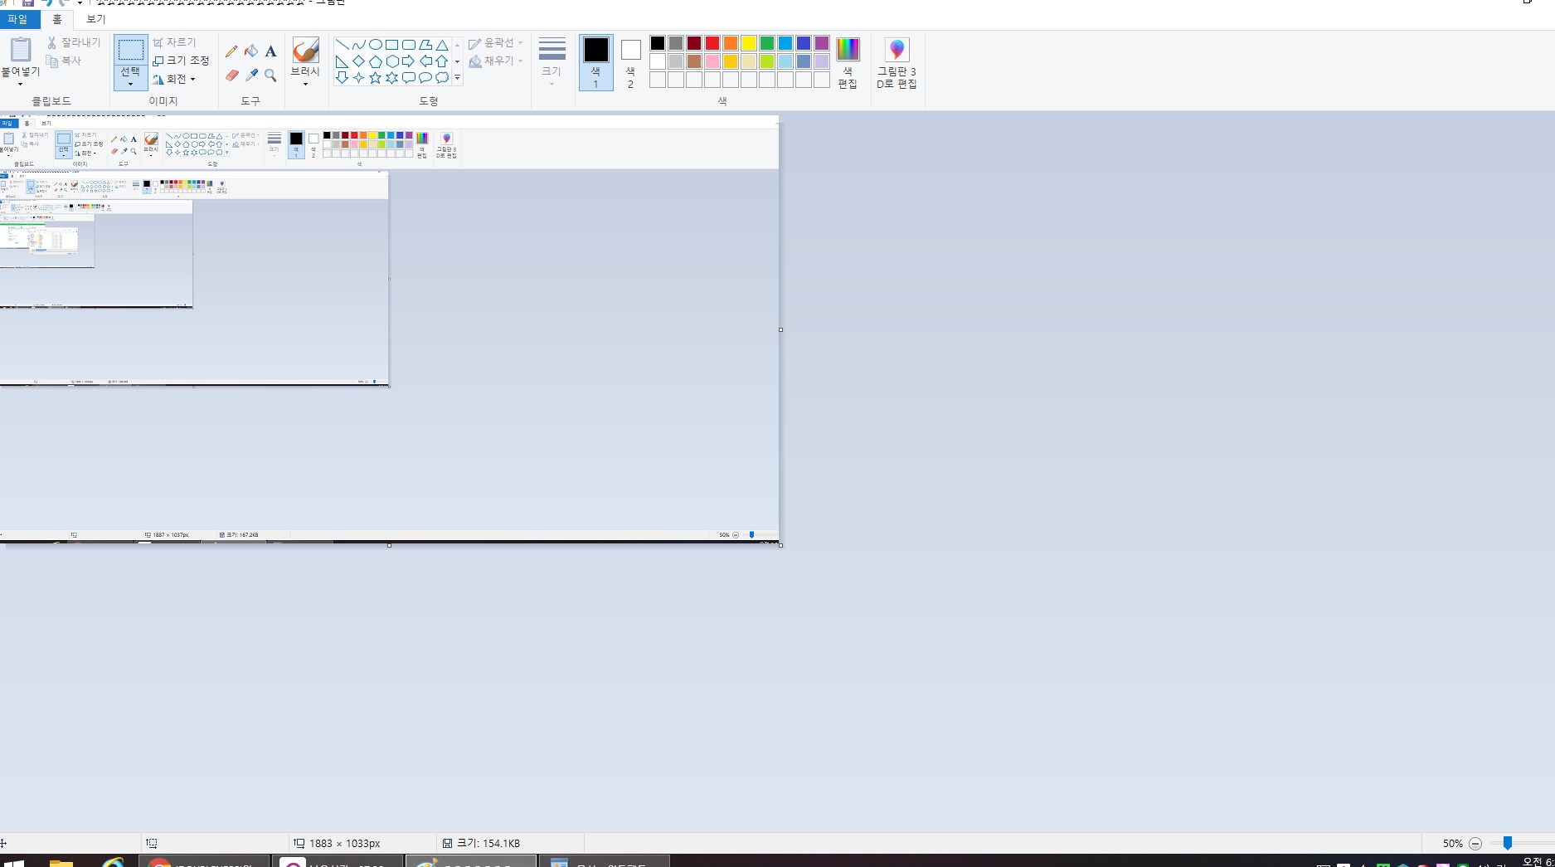Choose the Line shape
The width and height of the screenshot is (1555, 867).
point(342,45)
